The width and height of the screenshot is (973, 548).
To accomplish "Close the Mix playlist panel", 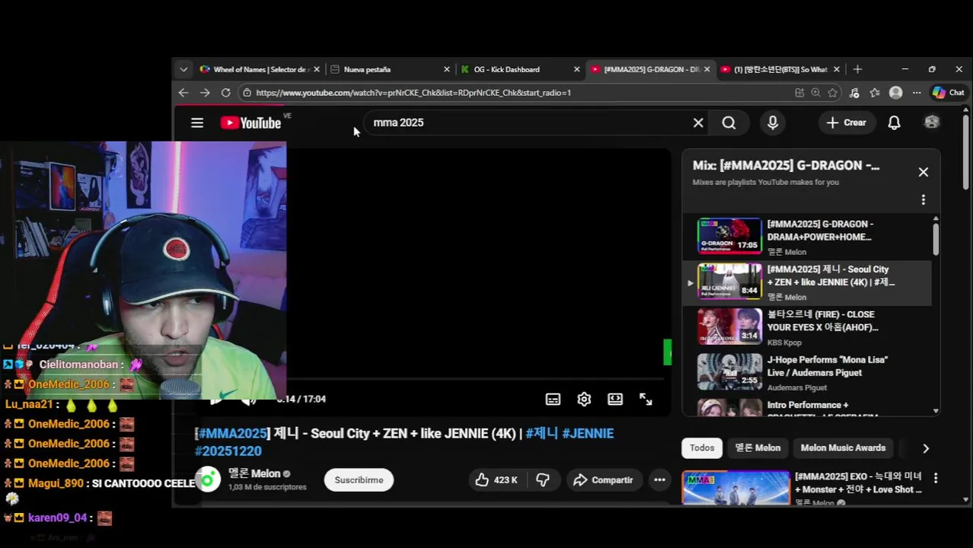I will pos(924,172).
